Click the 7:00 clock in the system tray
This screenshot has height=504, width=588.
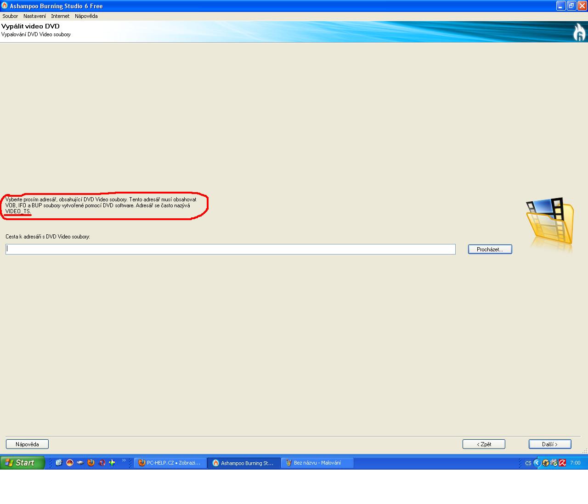tap(575, 463)
